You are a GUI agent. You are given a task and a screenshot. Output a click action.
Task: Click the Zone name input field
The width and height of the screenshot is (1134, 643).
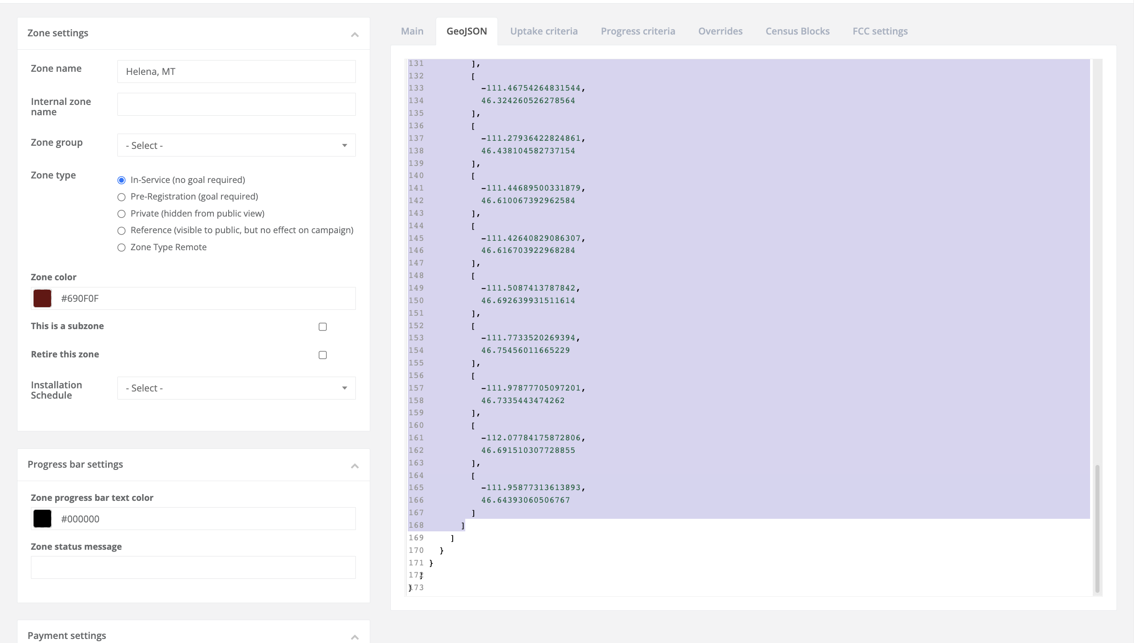(236, 71)
